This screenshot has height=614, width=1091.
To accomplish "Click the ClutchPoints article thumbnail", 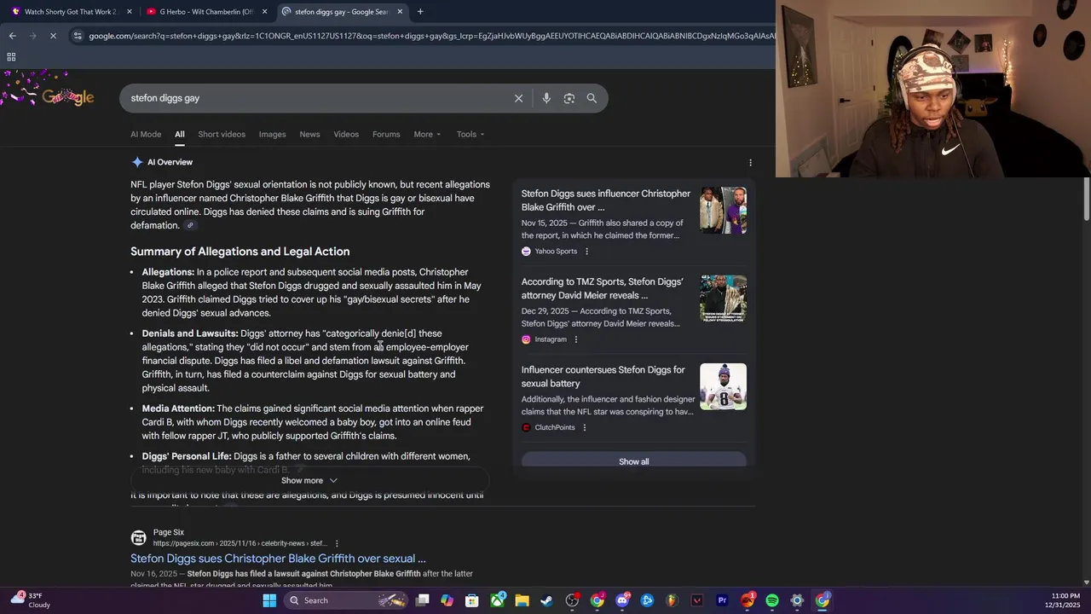I will (x=723, y=387).
